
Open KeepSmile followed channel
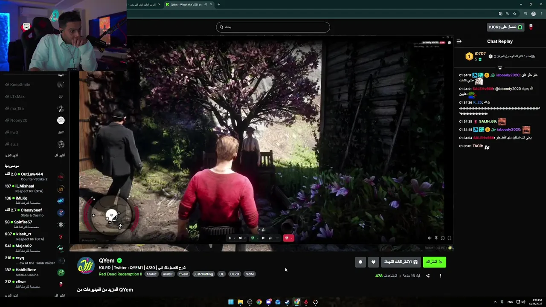click(x=35, y=84)
